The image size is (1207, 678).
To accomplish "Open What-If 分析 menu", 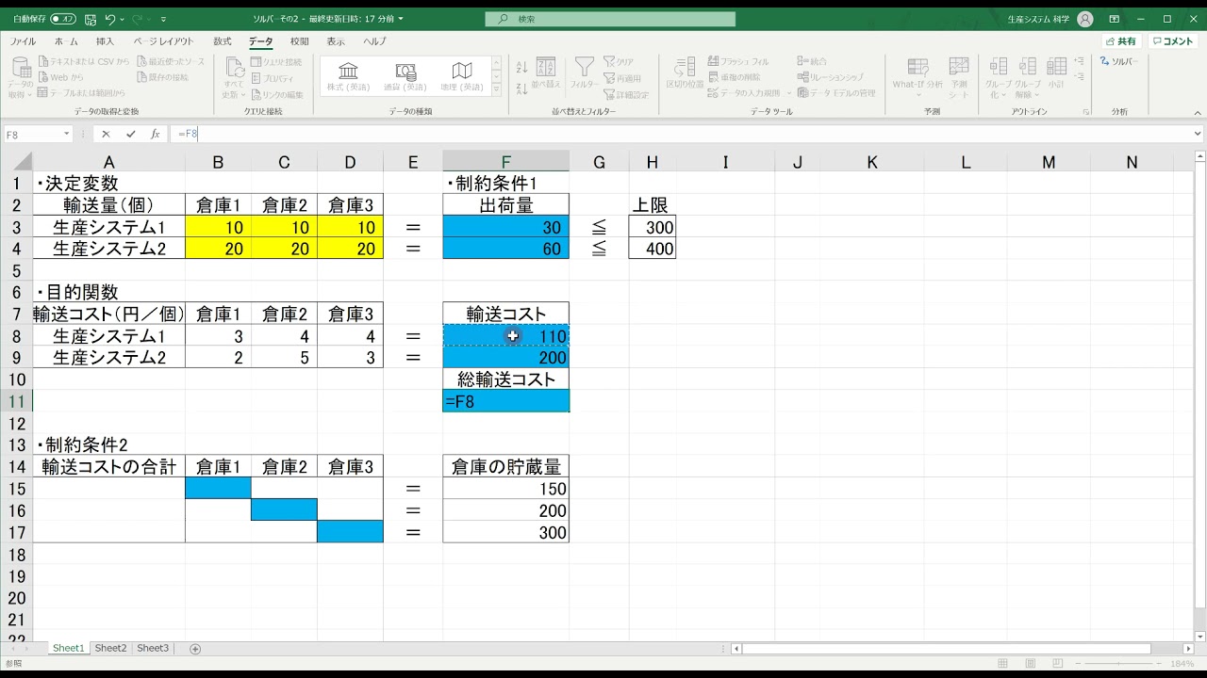I will point(918,76).
